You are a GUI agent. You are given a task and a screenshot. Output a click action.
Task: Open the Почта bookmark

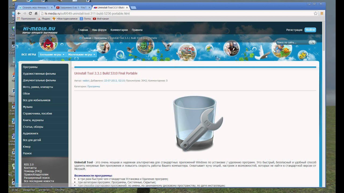[85, 19]
